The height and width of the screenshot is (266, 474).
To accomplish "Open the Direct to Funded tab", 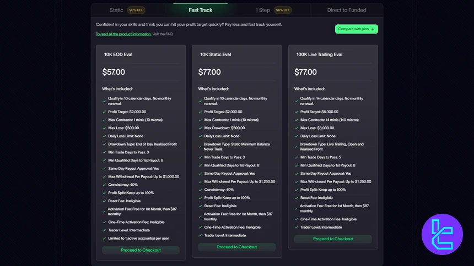I will click(x=347, y=10).
